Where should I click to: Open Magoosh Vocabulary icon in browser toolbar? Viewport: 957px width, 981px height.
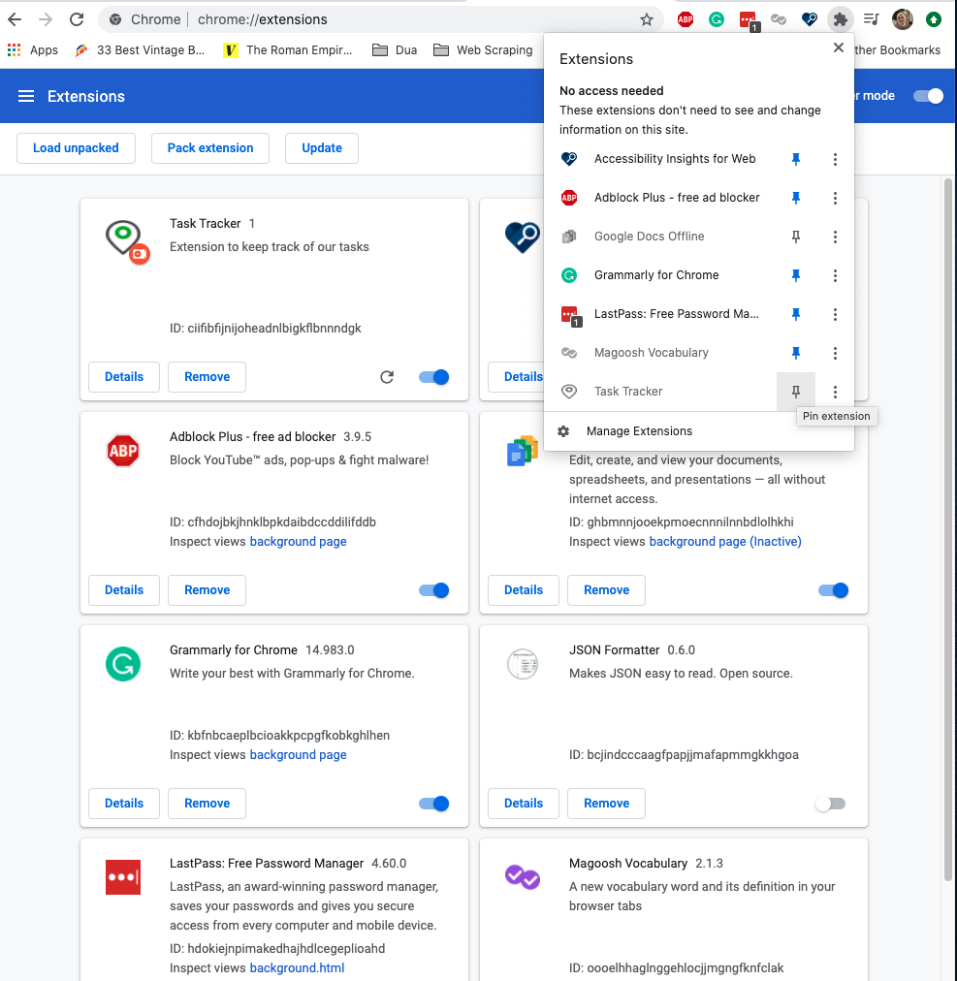pos(778,19)
